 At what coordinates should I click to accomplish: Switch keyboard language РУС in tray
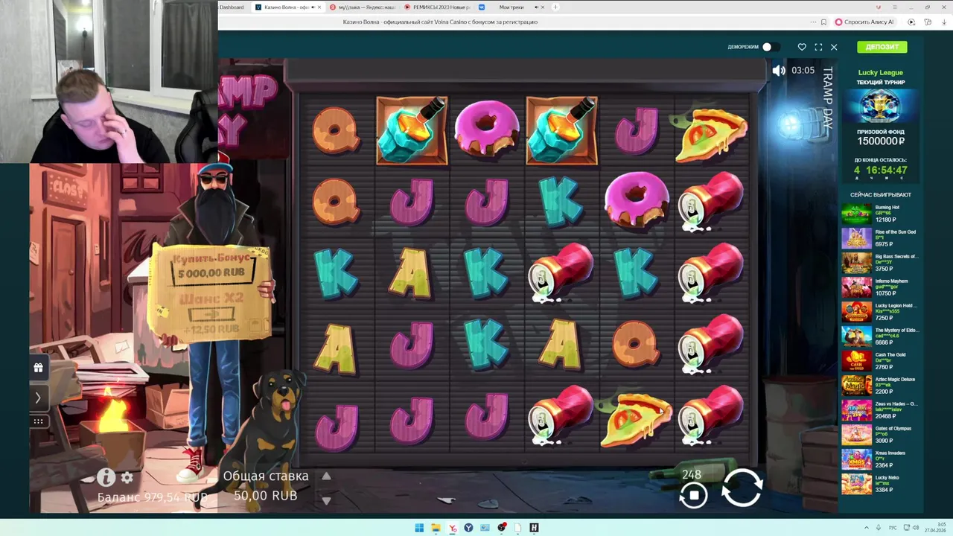[x=893, y=528]
